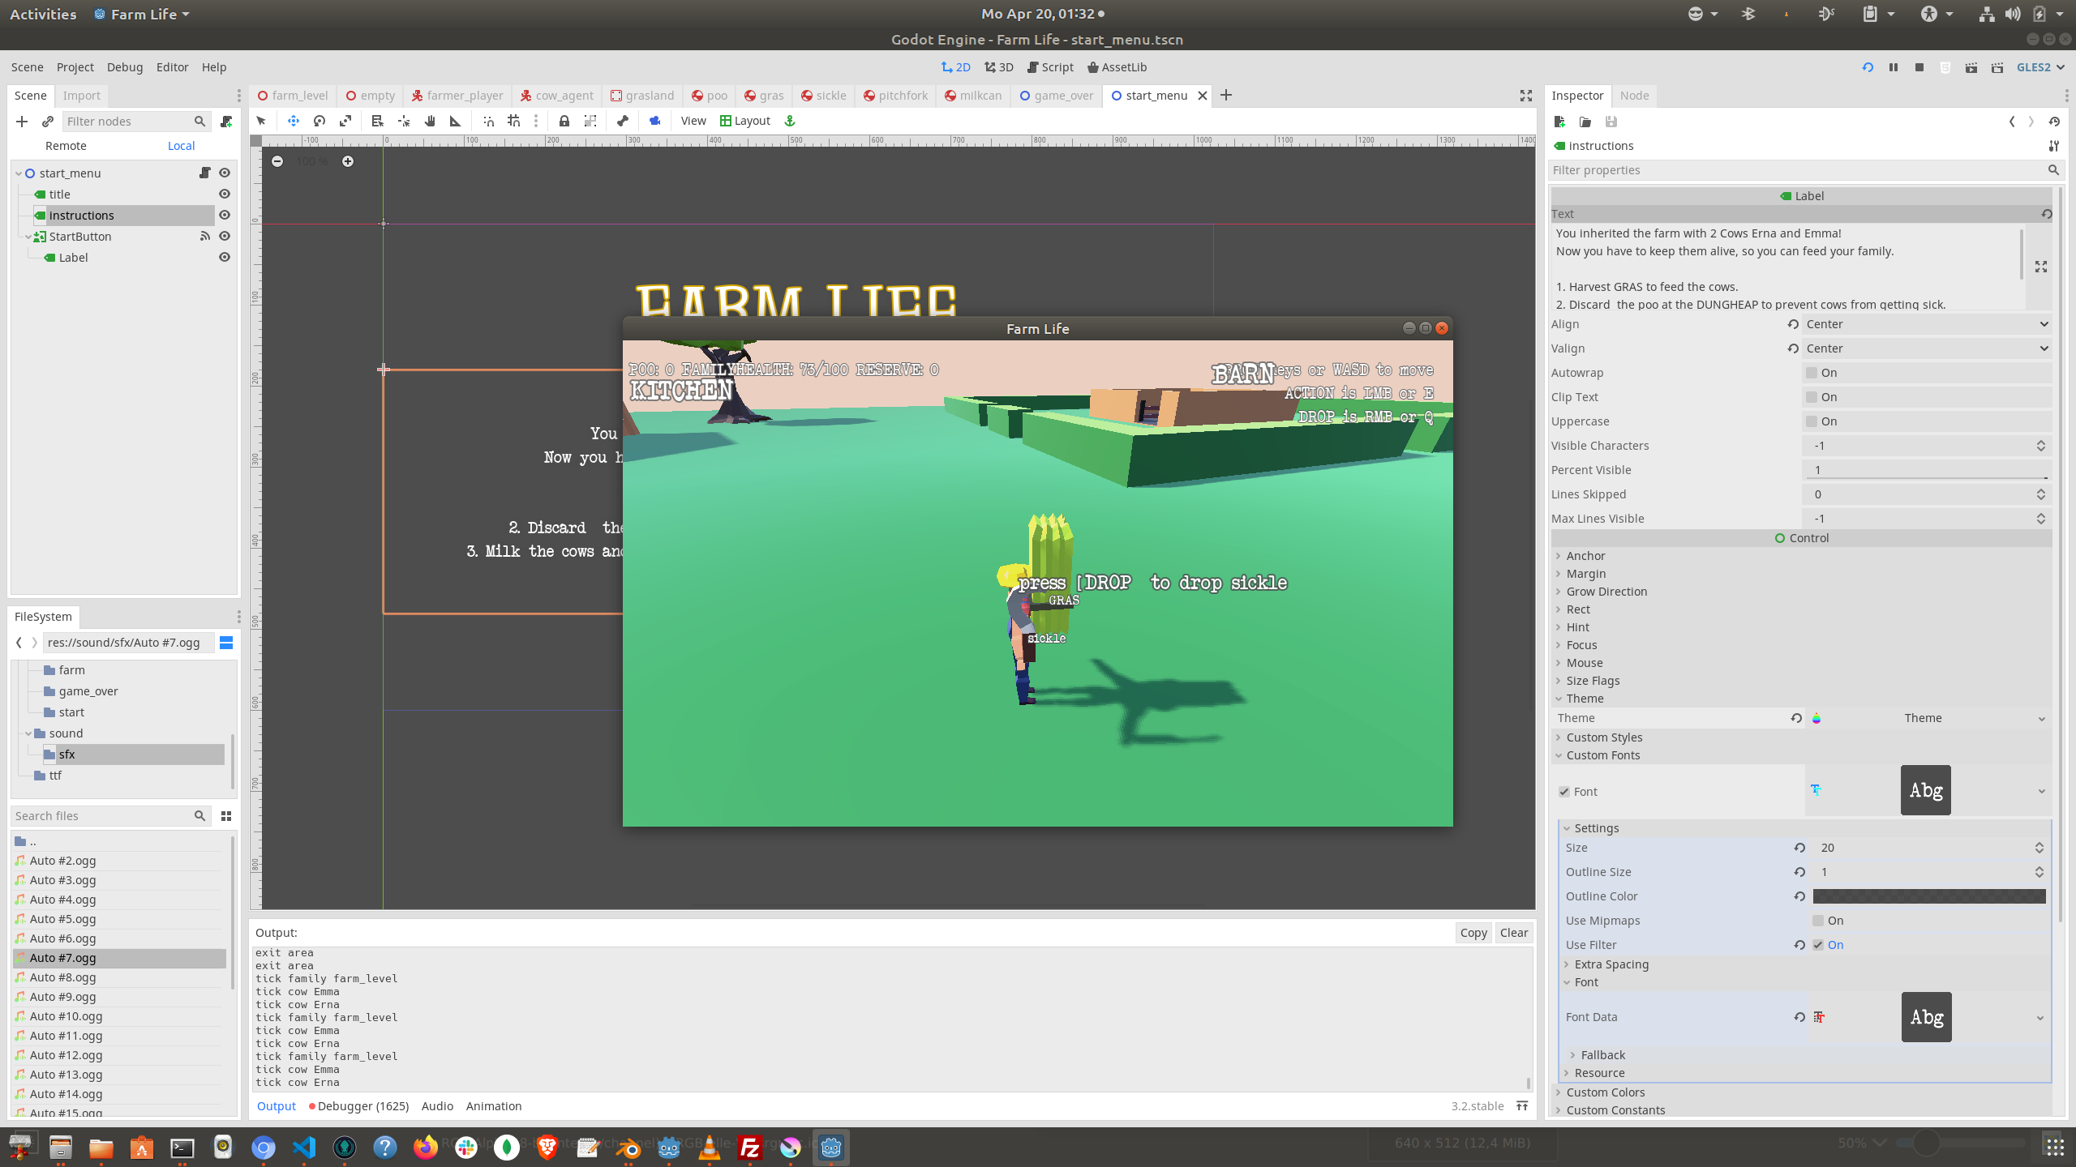Collapse the sound folder in FileSystem
The height and width of the screenshot is (1167, 2076).
tap(28, 733)
